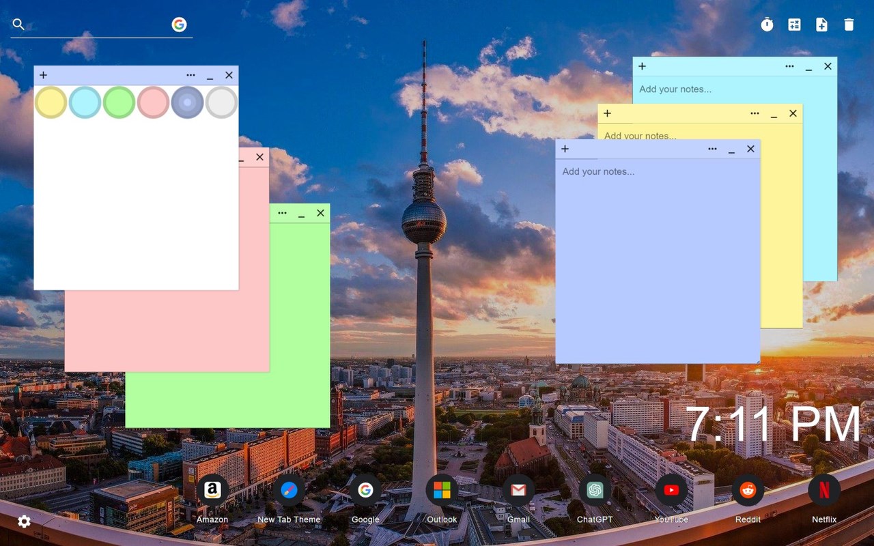Pick the light blue color swatch
Viewport: 874px width, 546px height.
85,102
